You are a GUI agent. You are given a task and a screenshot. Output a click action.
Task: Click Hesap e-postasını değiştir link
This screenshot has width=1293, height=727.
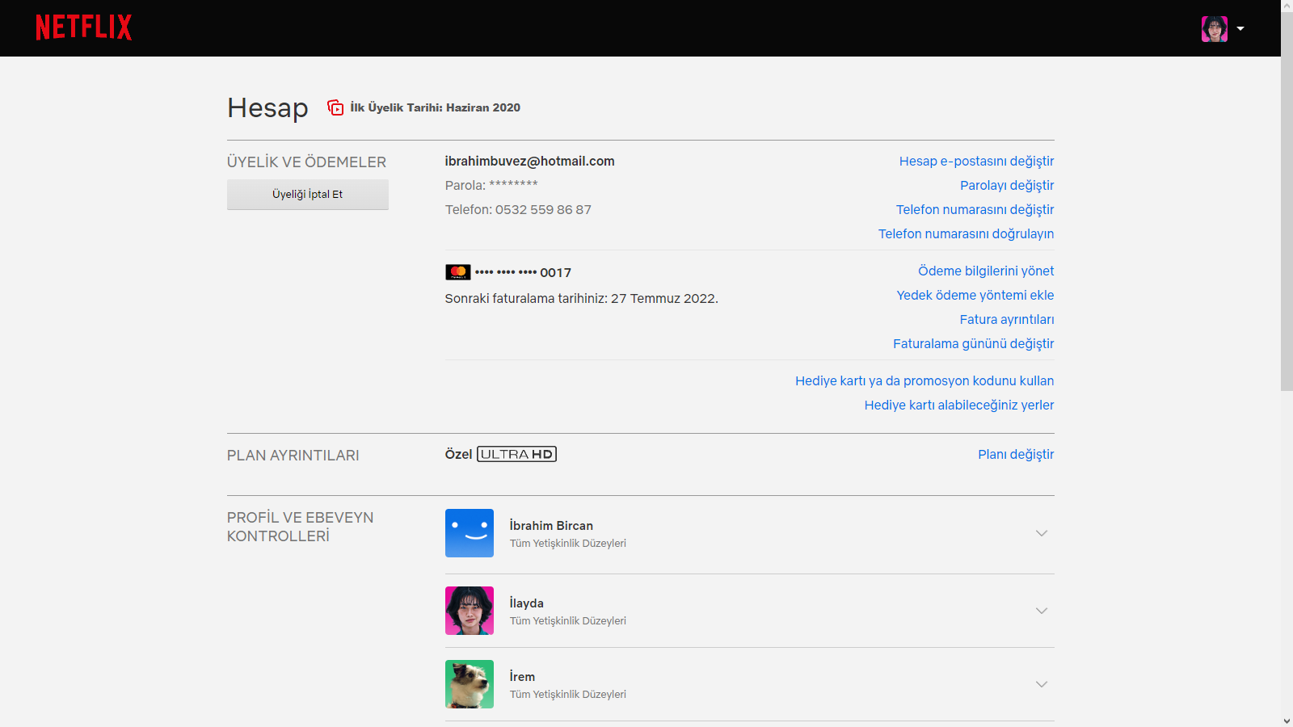click(976, 162)
